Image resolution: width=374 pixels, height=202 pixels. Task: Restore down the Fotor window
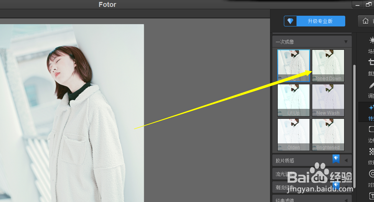pos(369,5)
